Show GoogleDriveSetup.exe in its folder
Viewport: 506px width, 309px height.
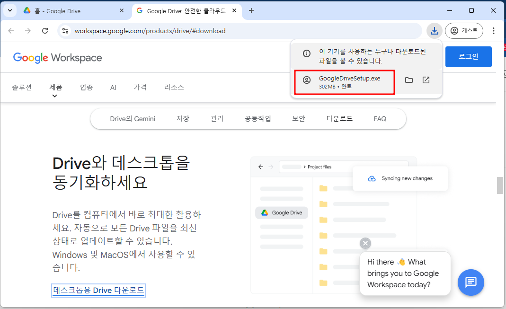coord(408,80)
